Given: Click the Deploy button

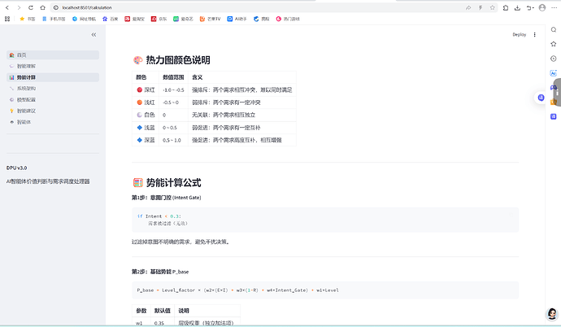Looking at the screenshot, I should (520, 35).
